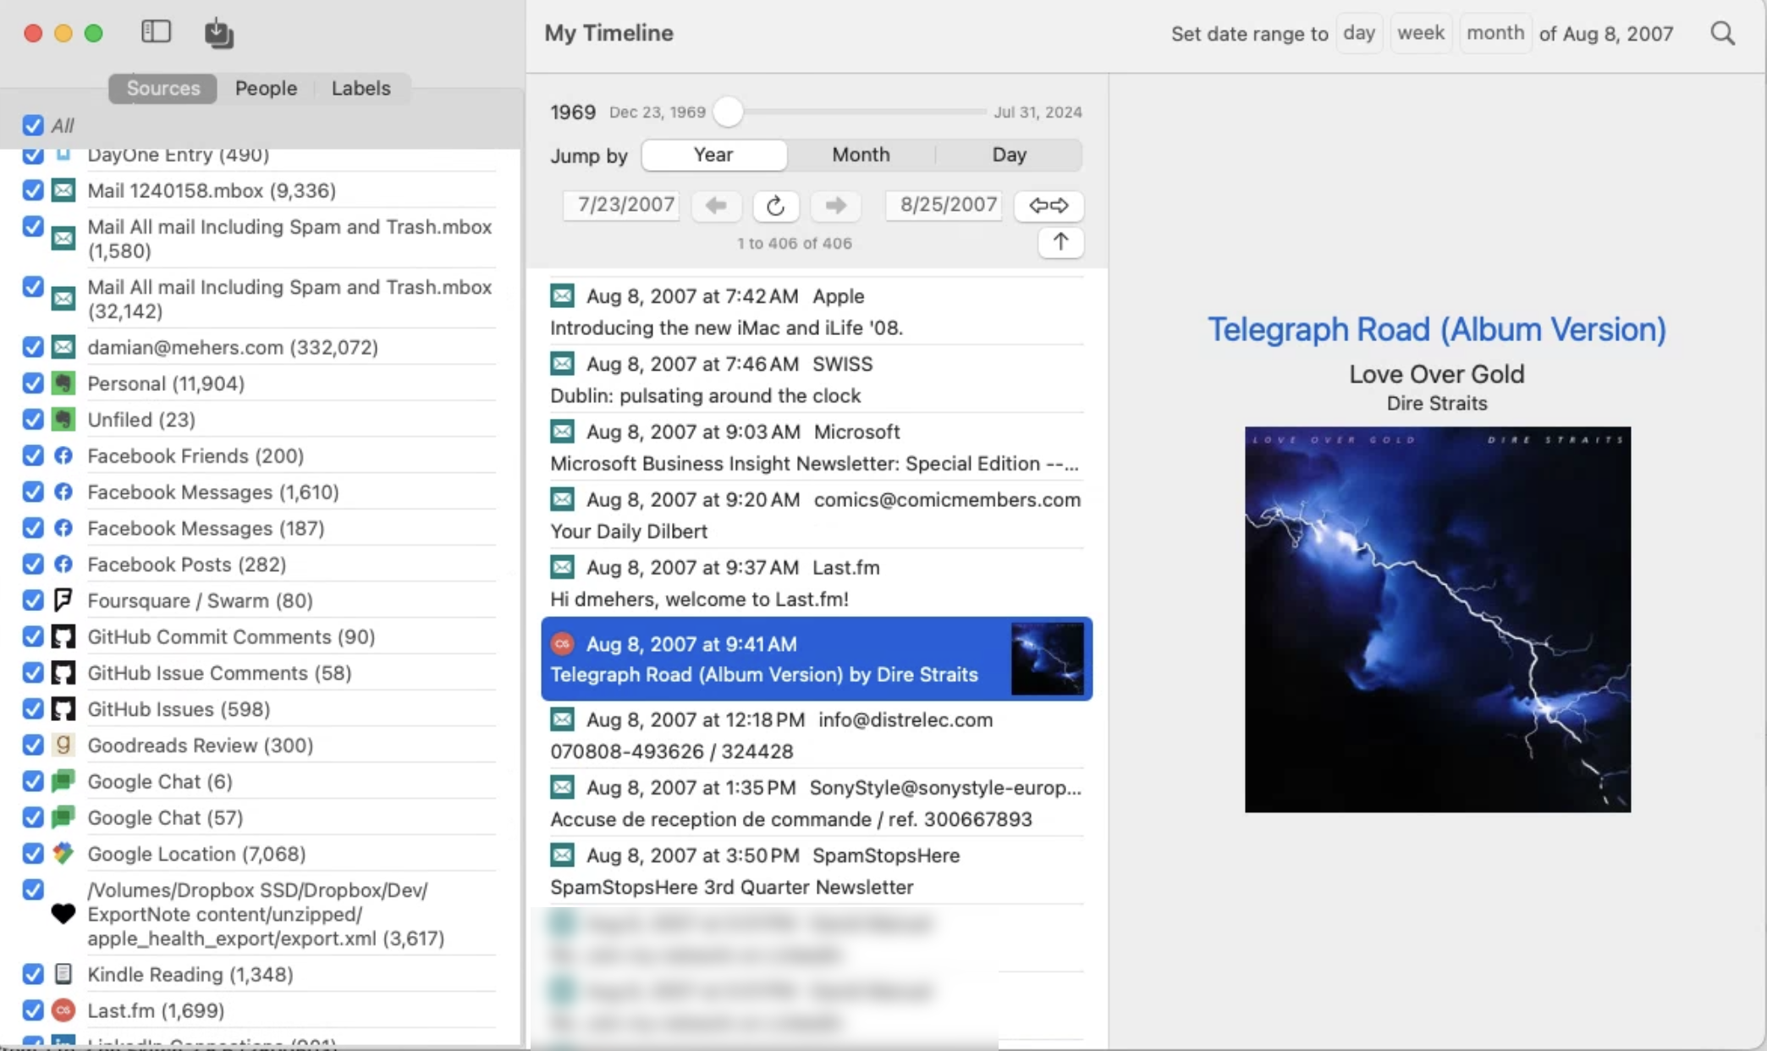
Task: Click the Love Over Gold album cover
Action: click(x=1437, y=619)
